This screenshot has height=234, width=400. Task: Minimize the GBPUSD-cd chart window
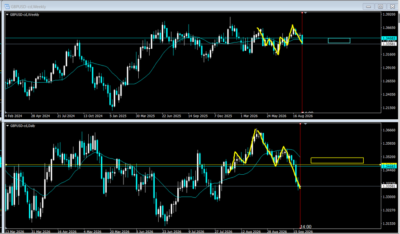point(369,6)
